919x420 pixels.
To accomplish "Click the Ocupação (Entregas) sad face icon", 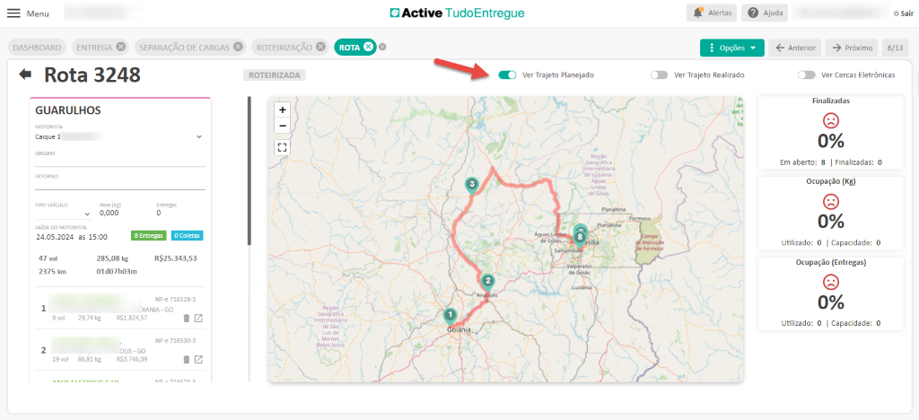I will click(830, 283).
